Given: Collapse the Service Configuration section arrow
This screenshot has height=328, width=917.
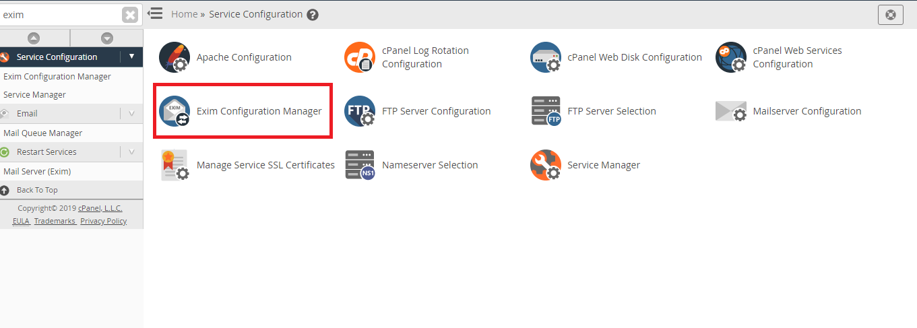Looking at the screenshot, I should 131,57.
